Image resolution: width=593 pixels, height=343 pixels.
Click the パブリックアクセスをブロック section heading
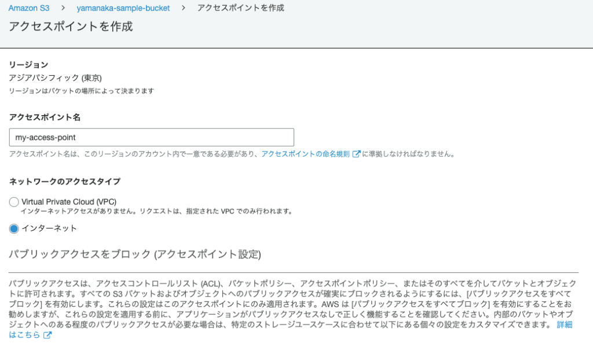point(135,255)
